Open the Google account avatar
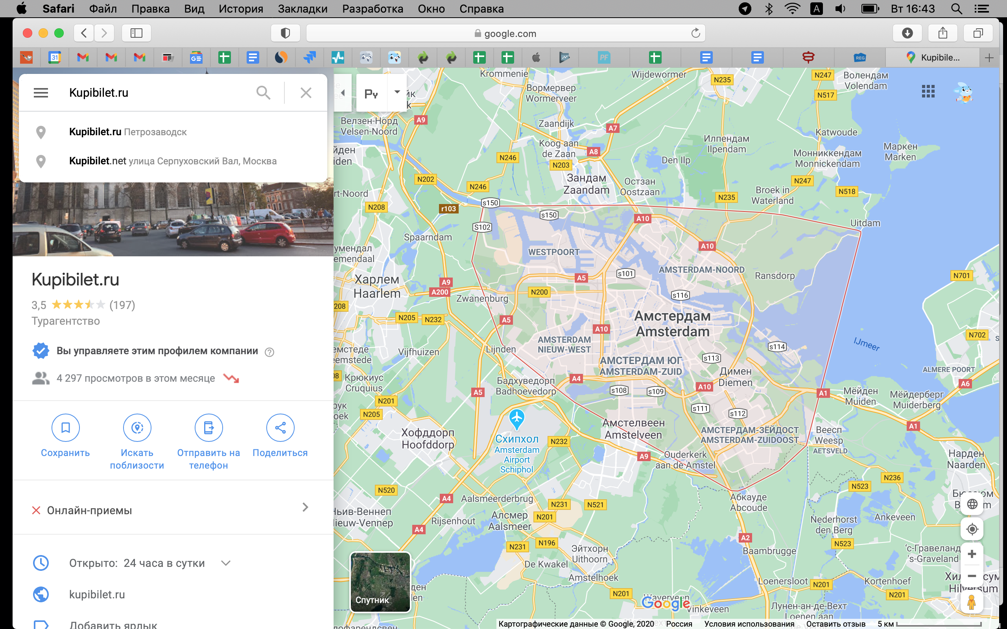 pyautogui.click(x=964, y=92)
